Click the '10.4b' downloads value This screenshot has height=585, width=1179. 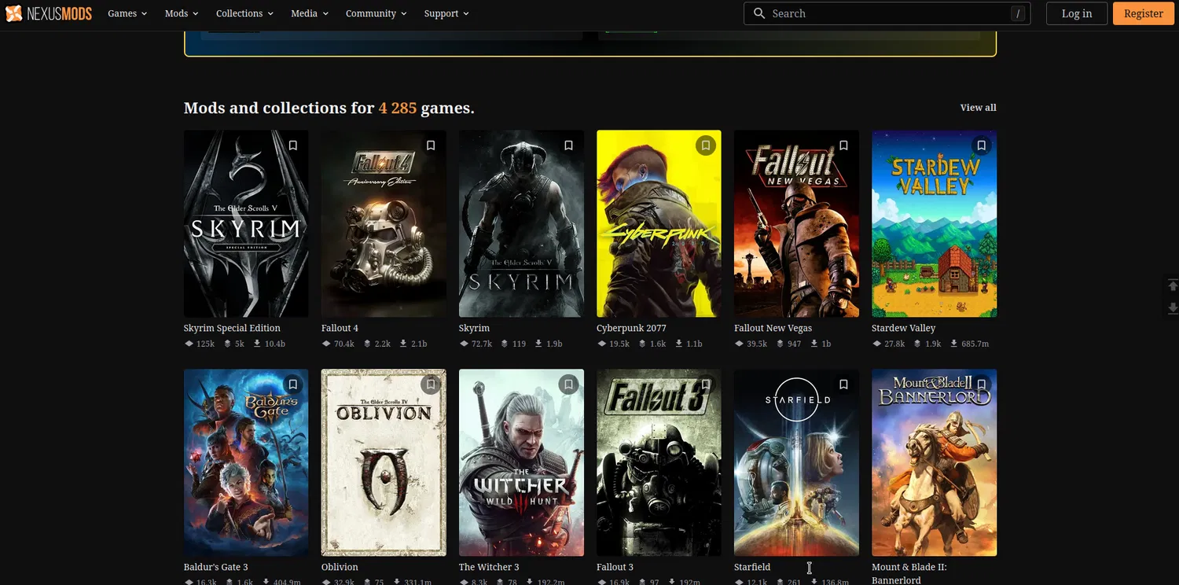point(275,344)
